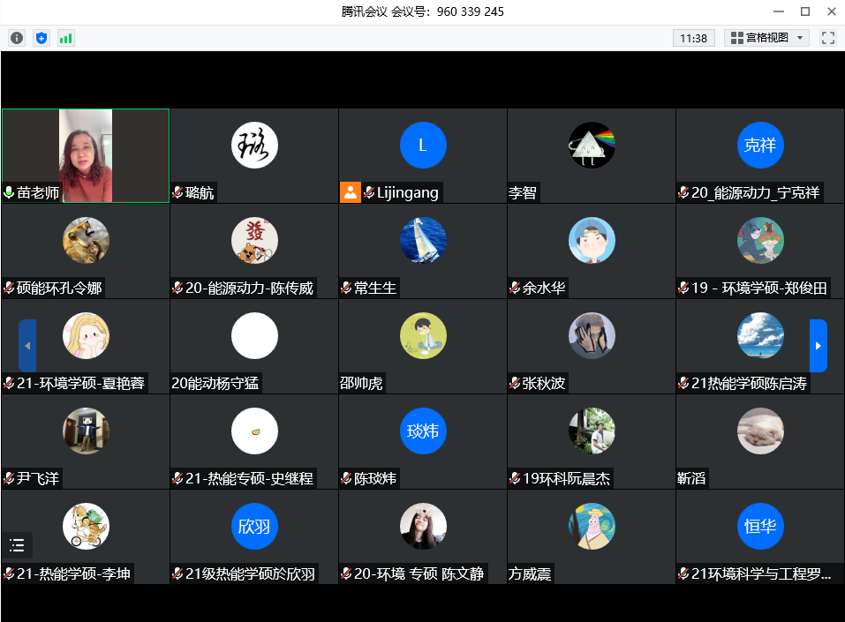Open the 宫格视图 view dropdown
The width and height of the screenshot is (845, 622).
coord(766,38)
